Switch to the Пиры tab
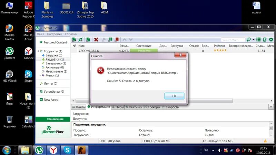Image resolution: width=276 pixels, height=155 pixels. pos(118,107)
